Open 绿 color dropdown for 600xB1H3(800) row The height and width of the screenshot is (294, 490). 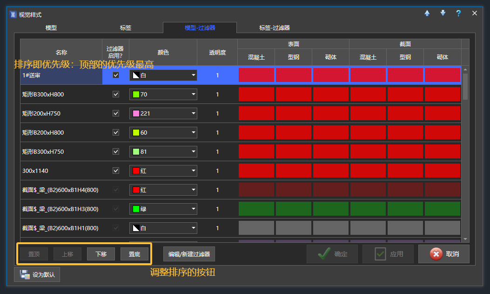[x=163, y=209]
